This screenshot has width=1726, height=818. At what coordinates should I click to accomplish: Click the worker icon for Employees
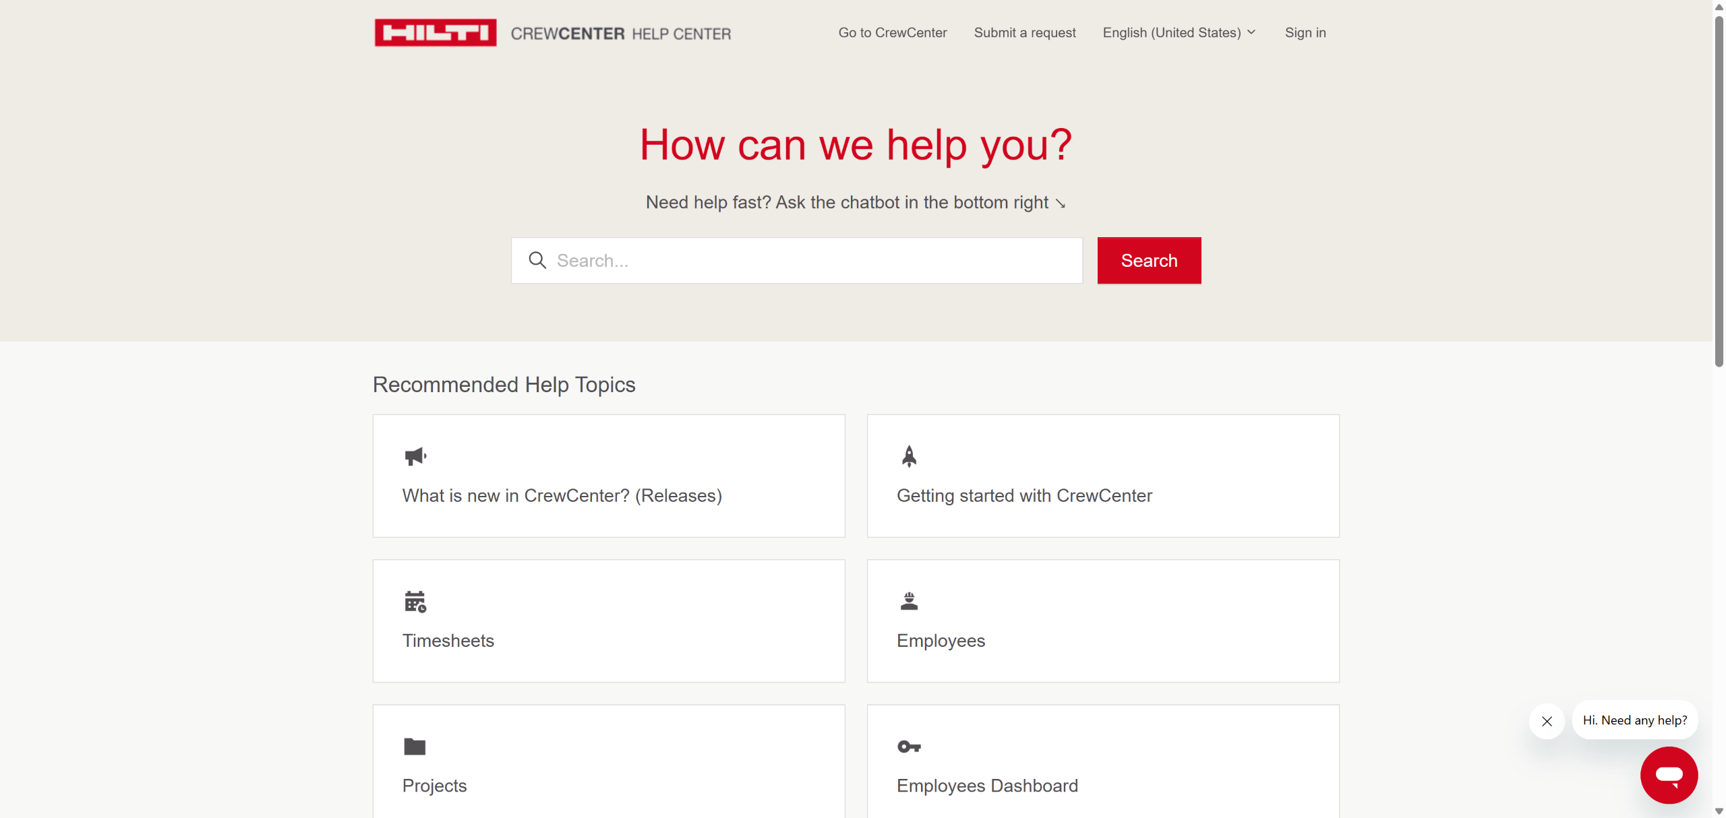click(909, 601)
